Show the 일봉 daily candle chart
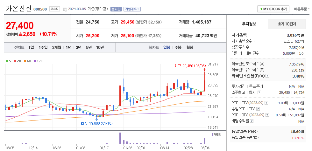 (167, 47)
